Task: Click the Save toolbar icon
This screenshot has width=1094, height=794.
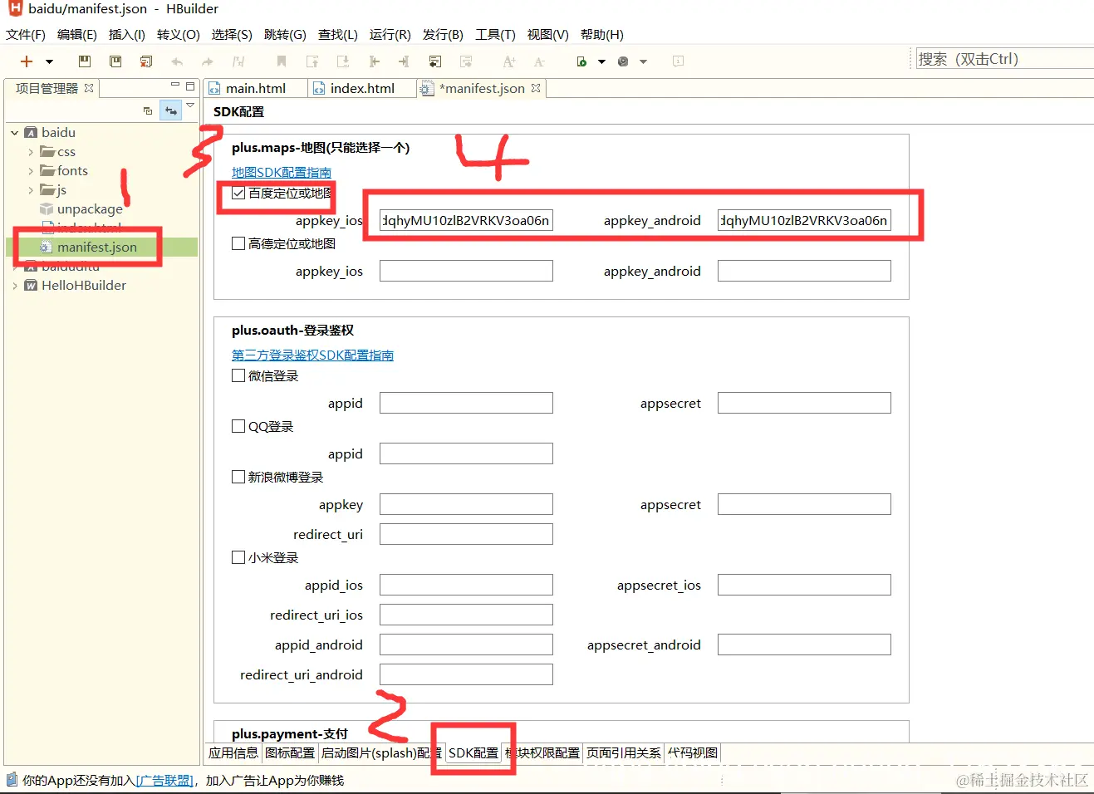Action: tap(84, 61)
